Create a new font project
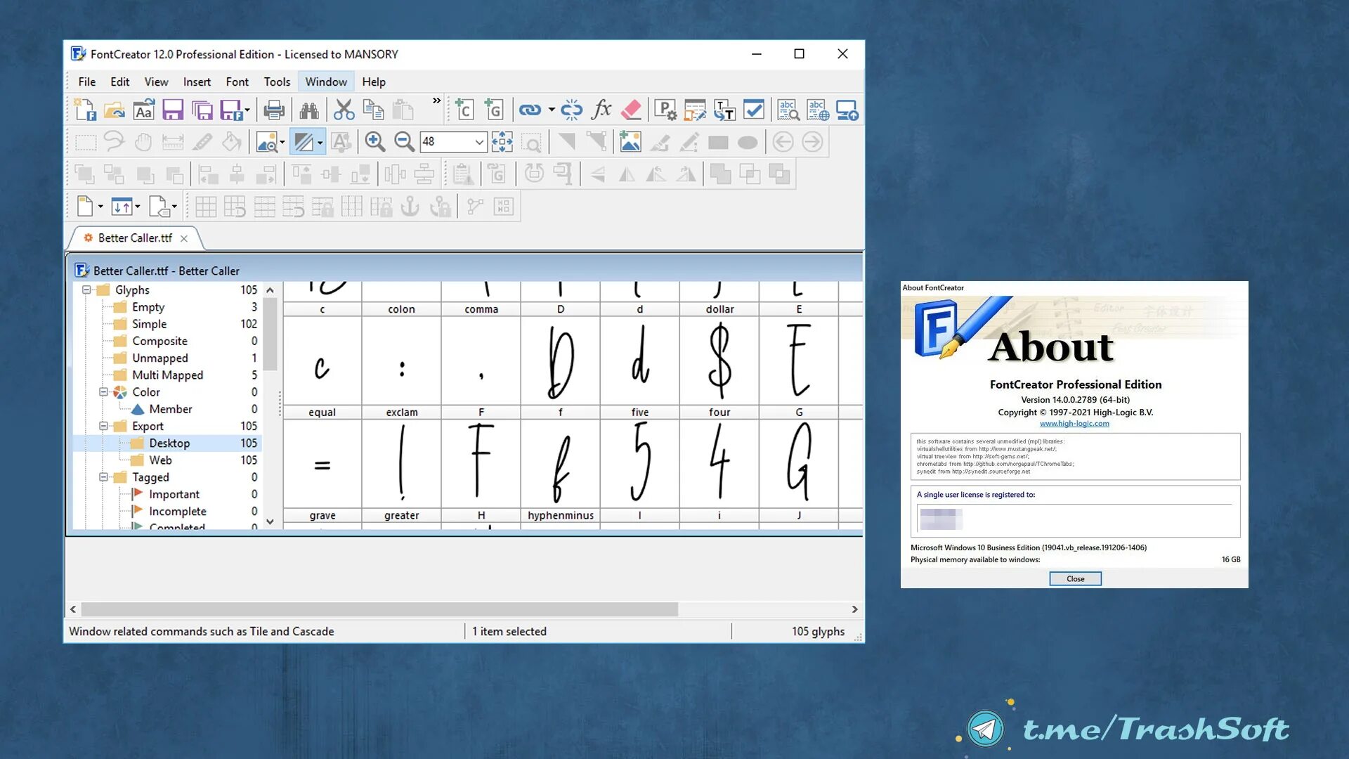 tap(85, 110)
